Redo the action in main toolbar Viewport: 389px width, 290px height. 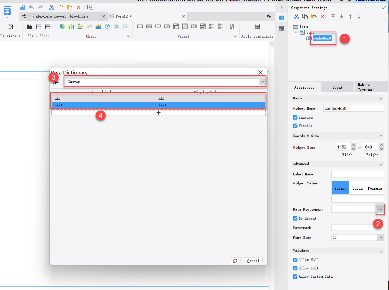coord(40,7)
